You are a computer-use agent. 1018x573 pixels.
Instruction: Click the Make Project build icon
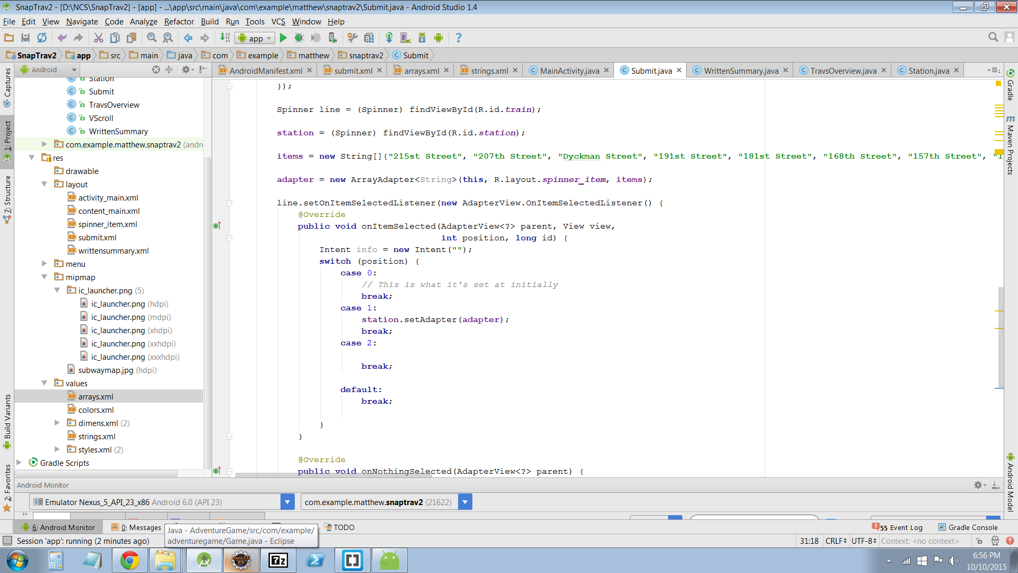(225, 38)
